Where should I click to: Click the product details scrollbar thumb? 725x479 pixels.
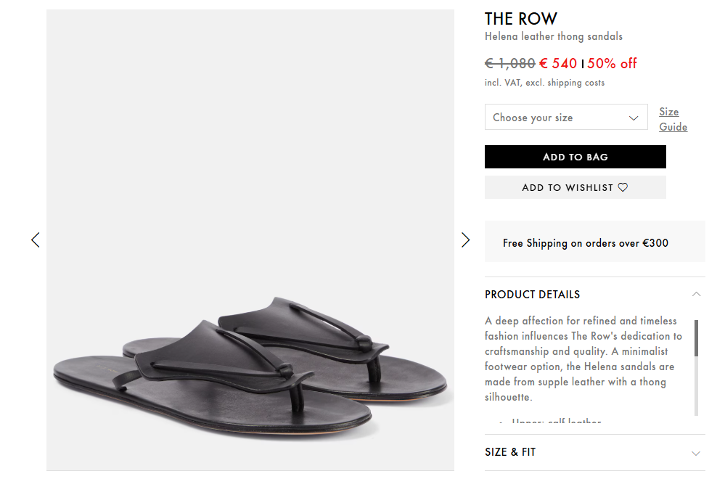697,338
